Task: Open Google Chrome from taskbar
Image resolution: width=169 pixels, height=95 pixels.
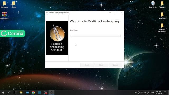Action: pyautogui.click(x=33, y=93)
